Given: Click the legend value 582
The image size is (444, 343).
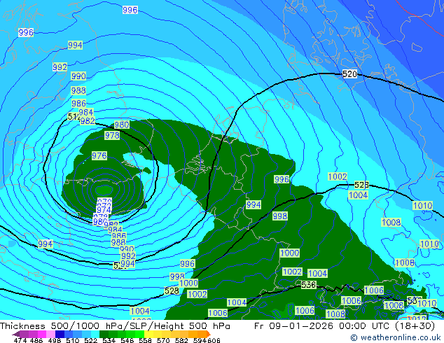Looking at the screenshot, I should [x=181, y=340].
